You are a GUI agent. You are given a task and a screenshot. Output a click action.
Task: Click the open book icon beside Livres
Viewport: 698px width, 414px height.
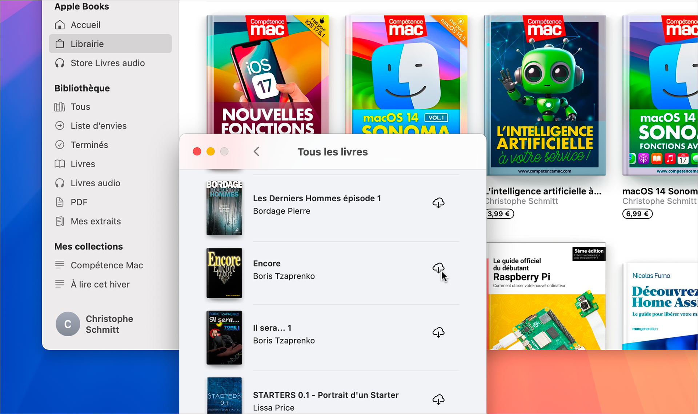[60, 164]
